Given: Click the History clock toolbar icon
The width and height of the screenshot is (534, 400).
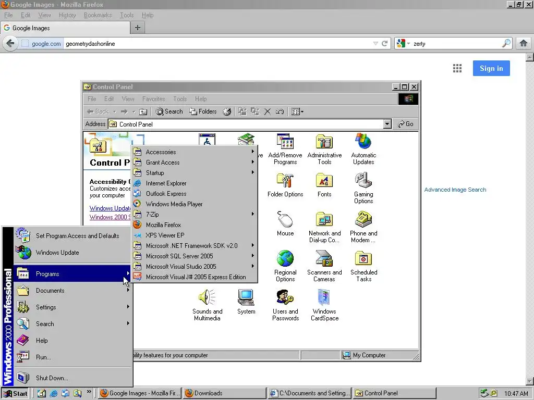Looking at the screenshot, I should click(227, 111).
